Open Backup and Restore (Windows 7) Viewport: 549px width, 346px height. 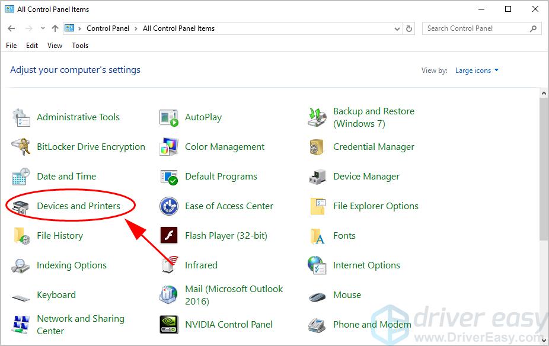coord(374,117)
